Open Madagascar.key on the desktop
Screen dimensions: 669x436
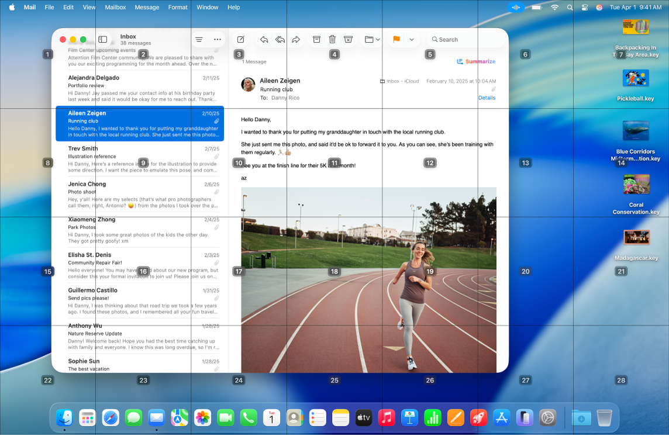(636, 237)
